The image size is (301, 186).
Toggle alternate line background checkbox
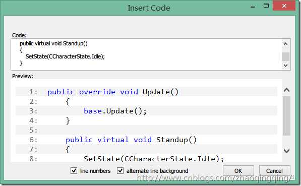(x=120, y=170)
